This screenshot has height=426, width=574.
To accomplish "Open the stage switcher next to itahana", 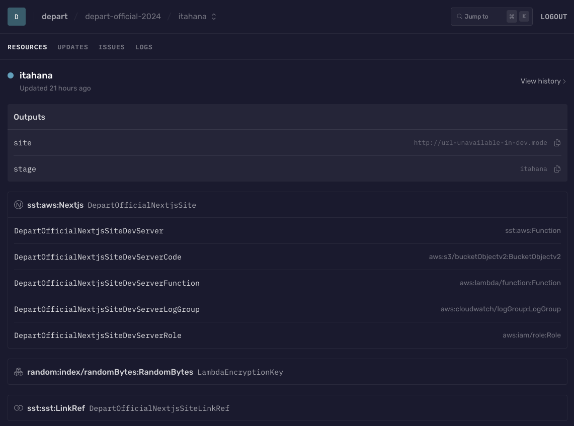I will coord(213,16).
